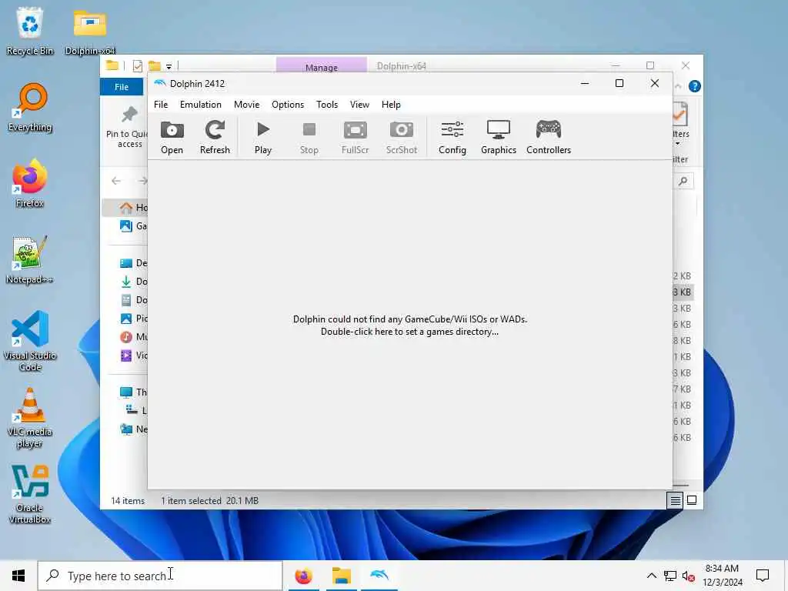Select VLC media player desktop shortcut
The width and height of the screenshot is (788, 591).
pos(30,418)
